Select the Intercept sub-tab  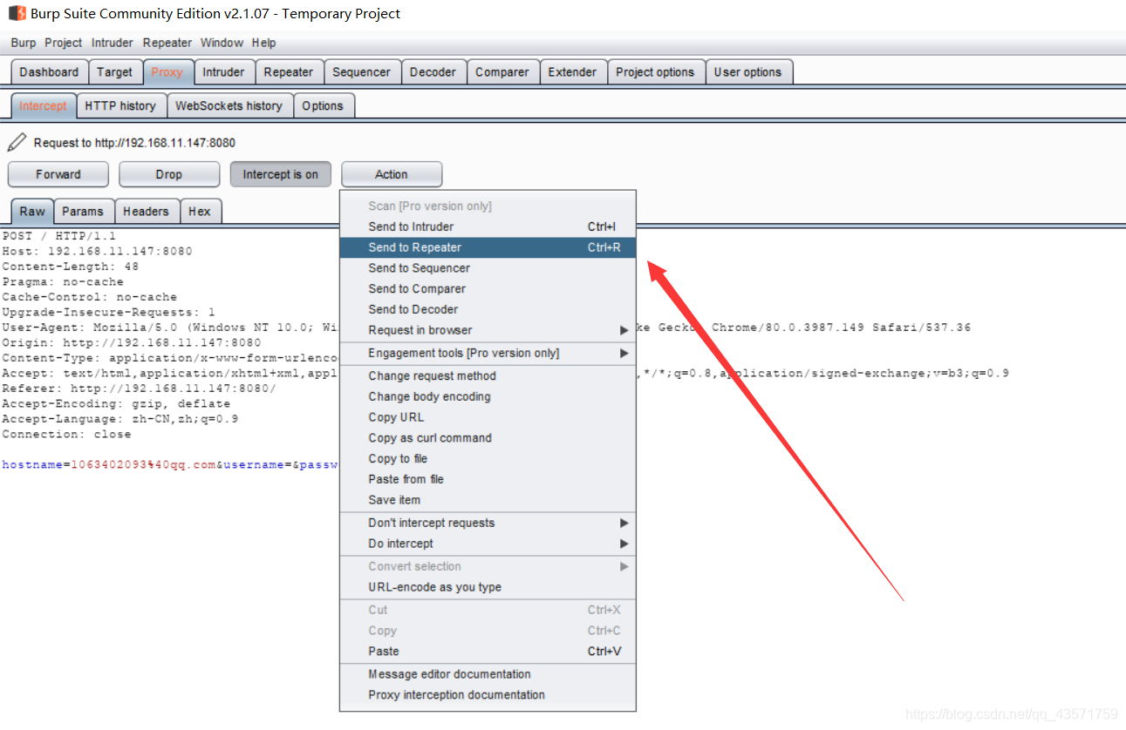coord(43,105)
